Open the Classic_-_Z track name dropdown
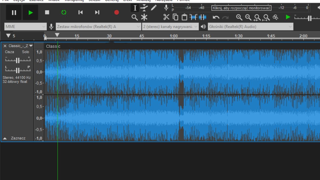The width and height of the screenshot is (320, 180). pyautogui.click(x=20, y=46)
